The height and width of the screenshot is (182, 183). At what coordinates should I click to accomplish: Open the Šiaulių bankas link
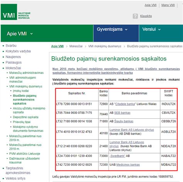click(124, 121)
